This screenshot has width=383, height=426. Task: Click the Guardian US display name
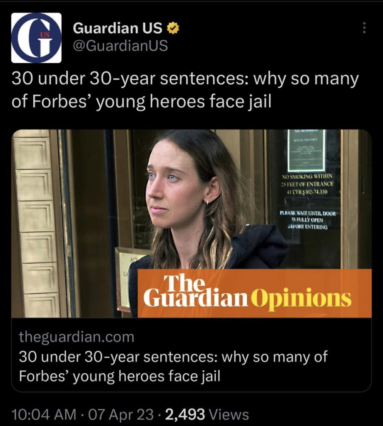[119, 28]
